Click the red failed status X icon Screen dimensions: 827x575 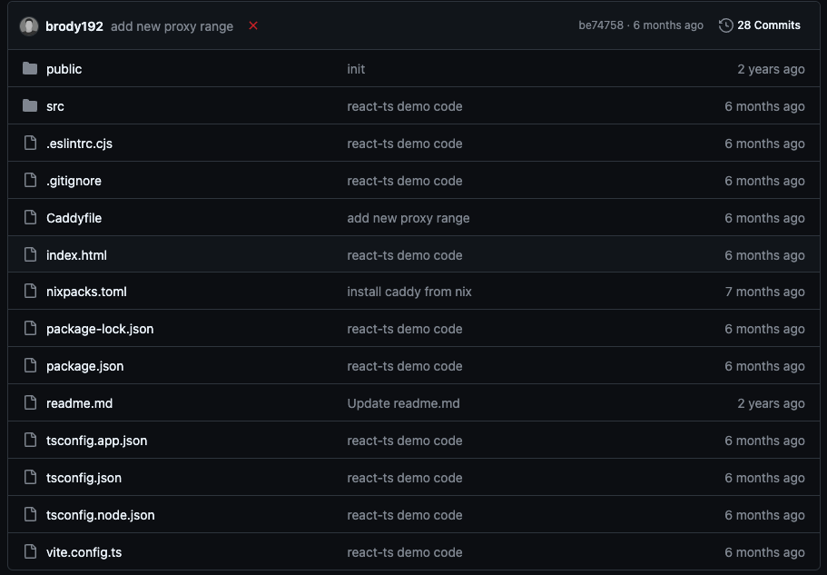[x=253, y=25]
